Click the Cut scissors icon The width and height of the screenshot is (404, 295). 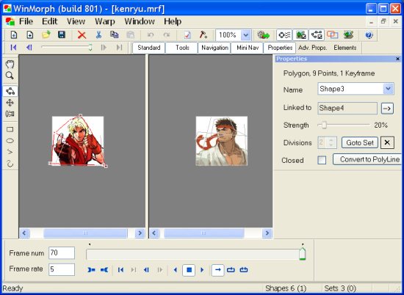tap(98, 34)
